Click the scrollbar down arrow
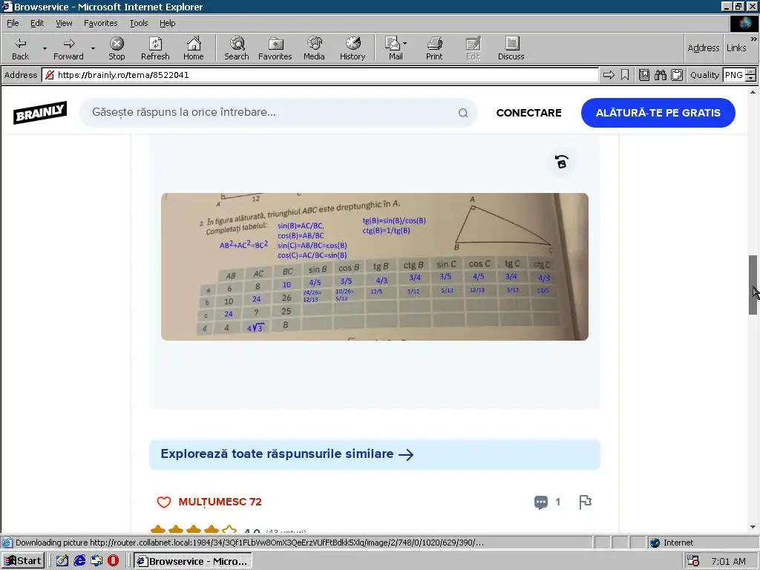760x570 pixels. (753, 527)
